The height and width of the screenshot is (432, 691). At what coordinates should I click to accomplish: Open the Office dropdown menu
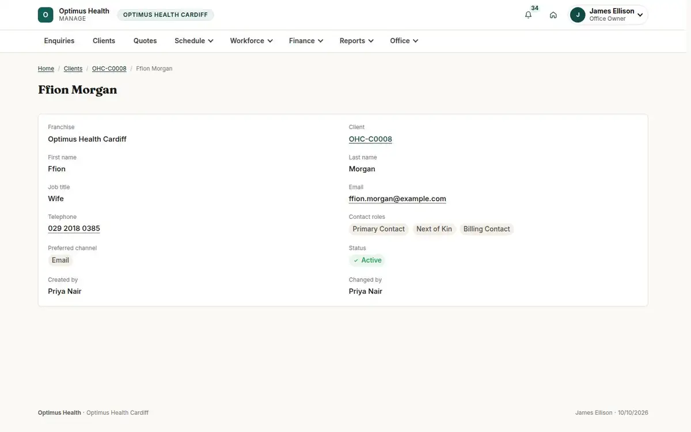(x=404, y=41)
